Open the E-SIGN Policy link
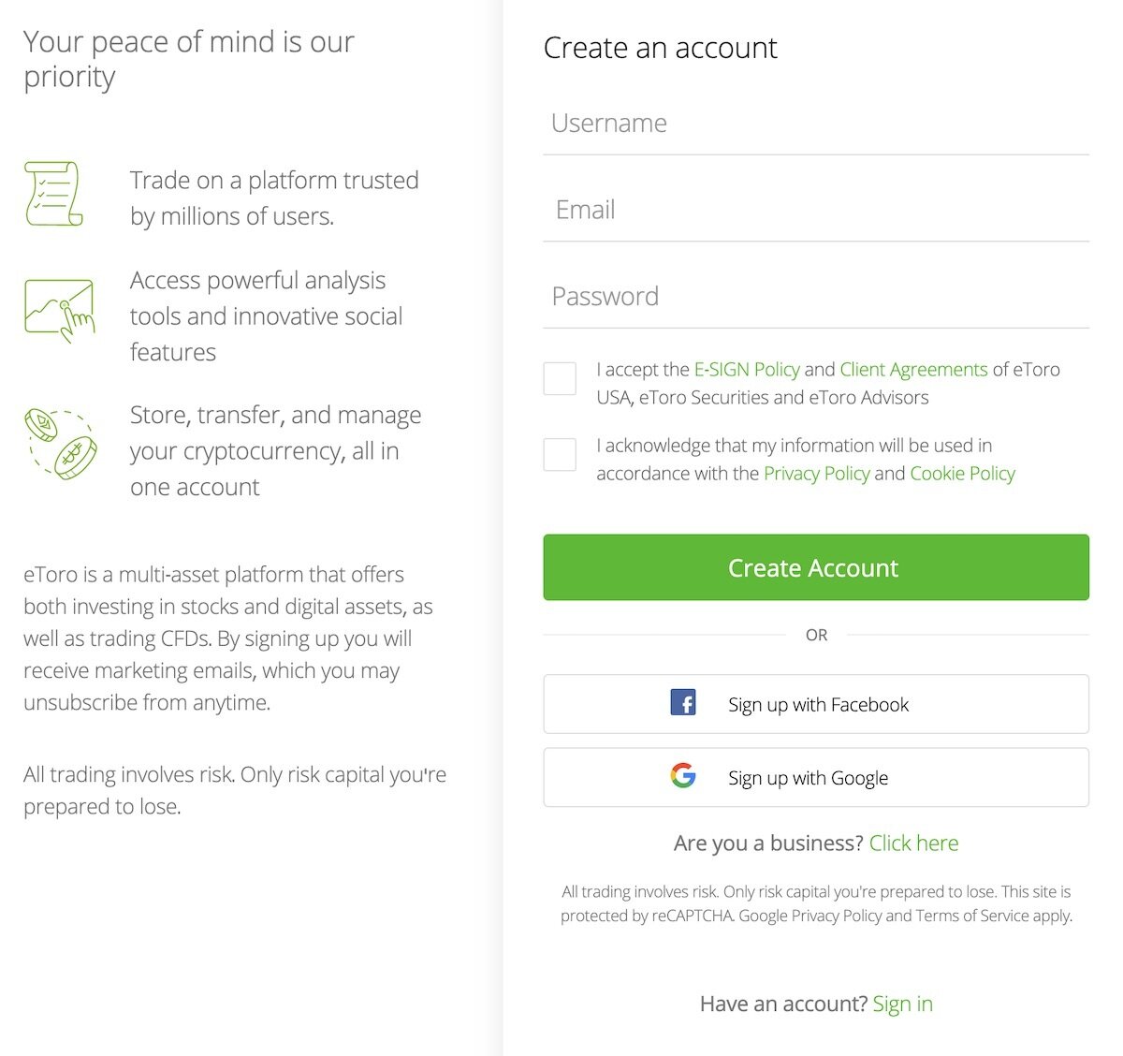 click(745, 369)
